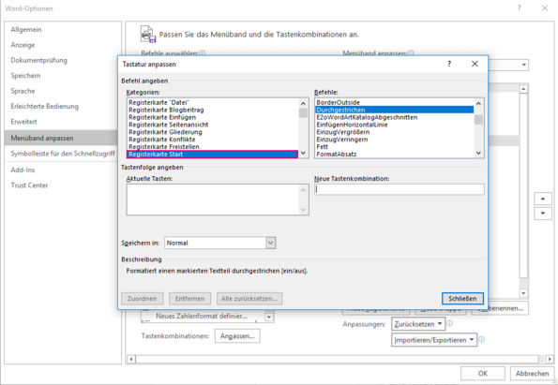Open the Speichern in dropdown
The height and width of the screenshot is (385, 558).
pyautogui.click(x=270, y=243)
